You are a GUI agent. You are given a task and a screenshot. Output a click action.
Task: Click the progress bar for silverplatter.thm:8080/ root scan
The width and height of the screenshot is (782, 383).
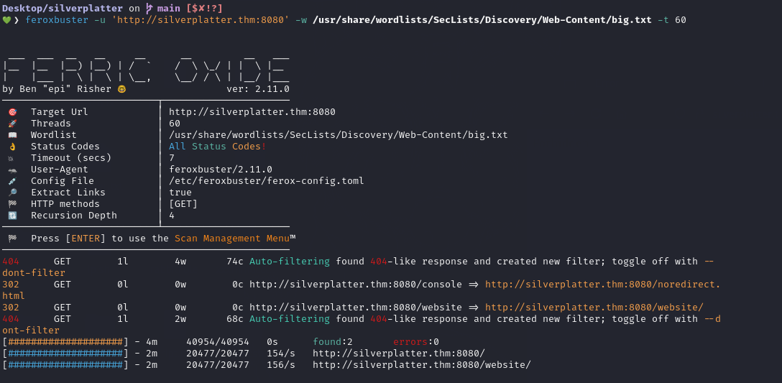point(66,354)
